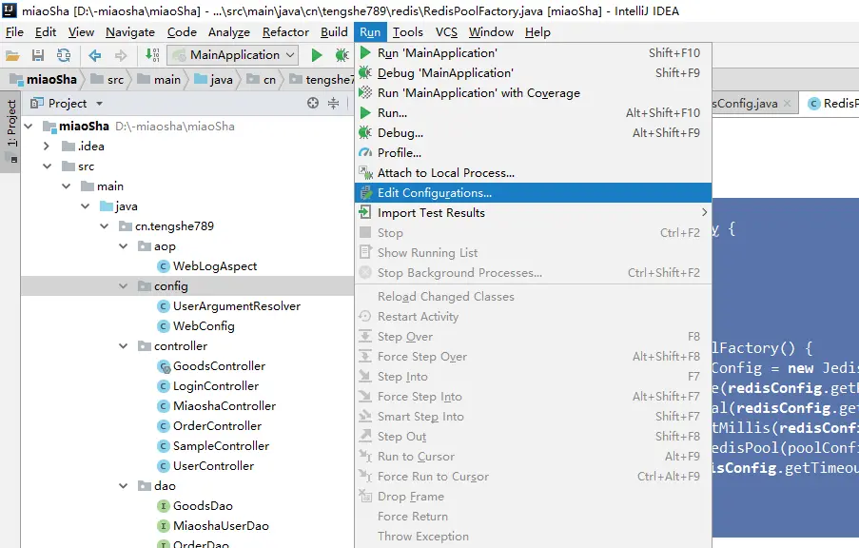Open the View menu
Viewport: 859px width, 548px height.
pyautogui.click(x=81, y=32)
